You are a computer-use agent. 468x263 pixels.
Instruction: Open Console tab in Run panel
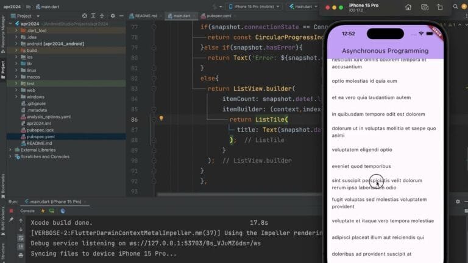27,211
